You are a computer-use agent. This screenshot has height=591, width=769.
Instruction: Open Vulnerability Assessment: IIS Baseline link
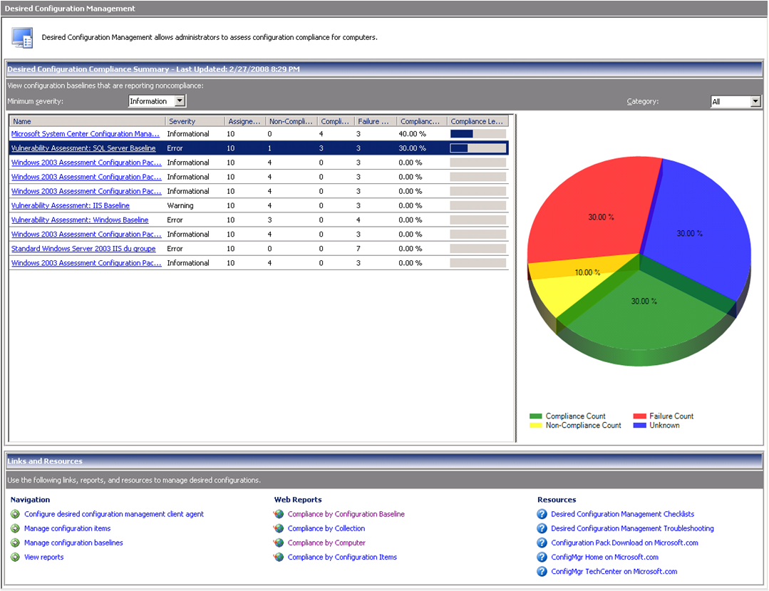(x=71, y=206)
